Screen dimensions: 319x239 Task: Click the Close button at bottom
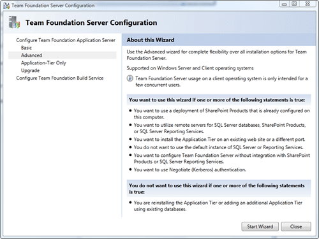296,226
